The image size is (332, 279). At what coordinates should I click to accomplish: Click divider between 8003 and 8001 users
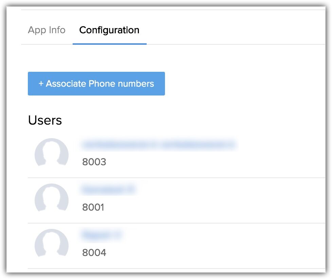[x=177, y=178]
